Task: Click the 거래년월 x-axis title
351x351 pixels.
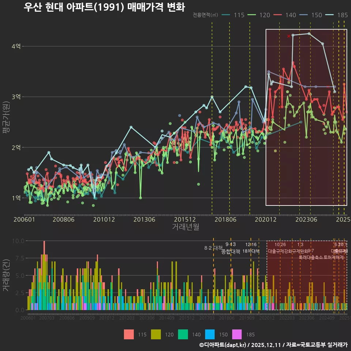Action: click(186, 227)
